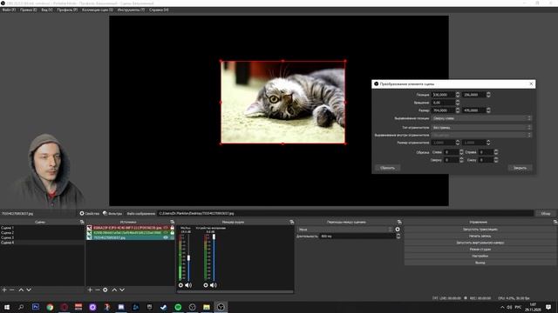Image resolution: width=558 pixels, height=313 pixels.
Task: Adjust the Mic/Aux volume fader
Action: (x=188, y=257)
